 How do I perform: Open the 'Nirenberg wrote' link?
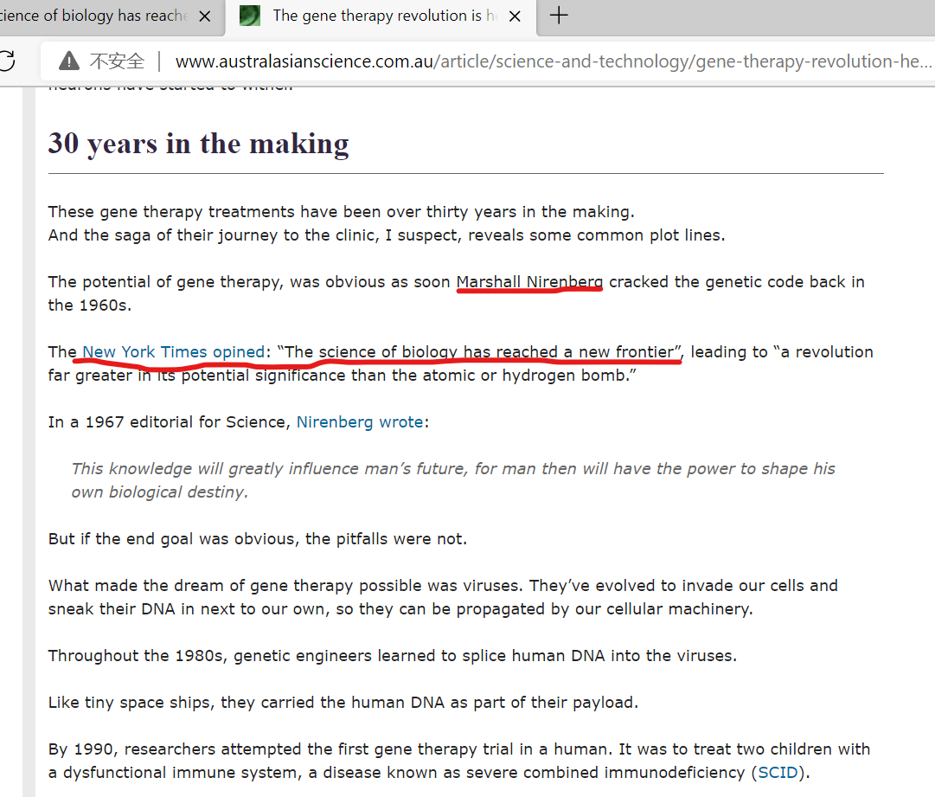point(360,422)
